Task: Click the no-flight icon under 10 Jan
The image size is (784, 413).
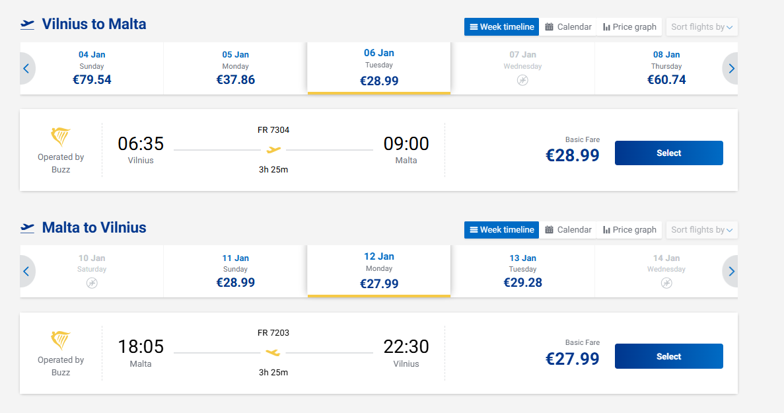Action: click(x=92, y=283)
